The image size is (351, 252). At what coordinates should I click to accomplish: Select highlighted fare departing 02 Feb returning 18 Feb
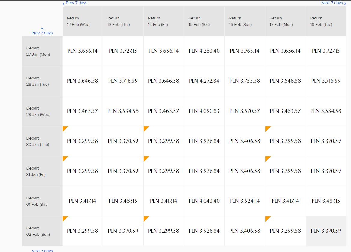326,231
